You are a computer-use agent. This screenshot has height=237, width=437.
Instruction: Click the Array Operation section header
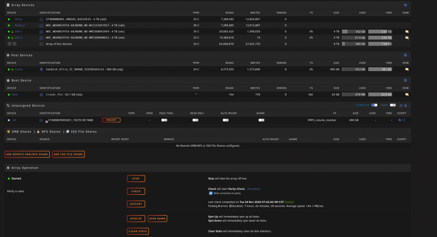click(x=208, y=168)
